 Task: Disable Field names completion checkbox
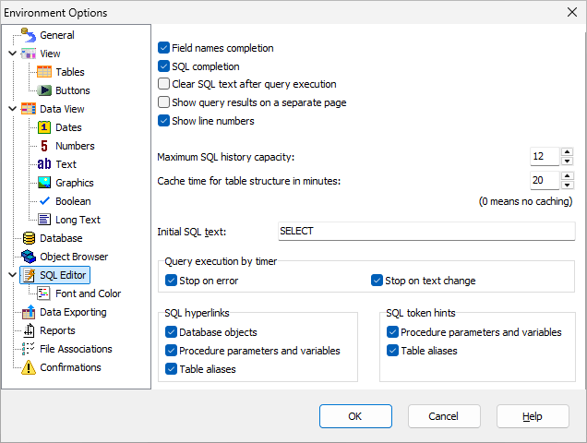(x=163, y=47)
